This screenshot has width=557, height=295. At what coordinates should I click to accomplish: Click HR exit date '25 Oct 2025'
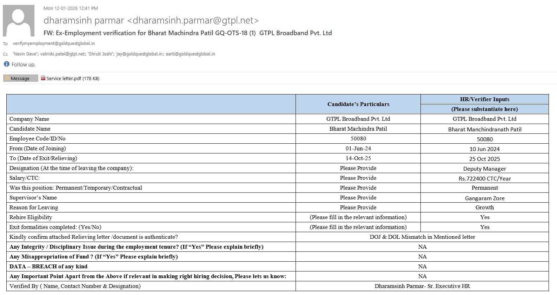point(485,159)
